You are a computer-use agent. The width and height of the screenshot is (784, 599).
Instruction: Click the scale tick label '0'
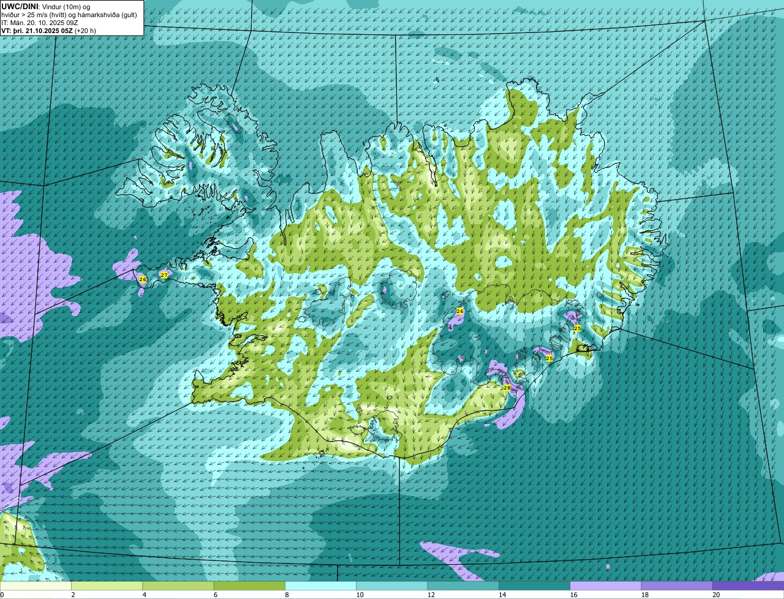coord(2,595)
